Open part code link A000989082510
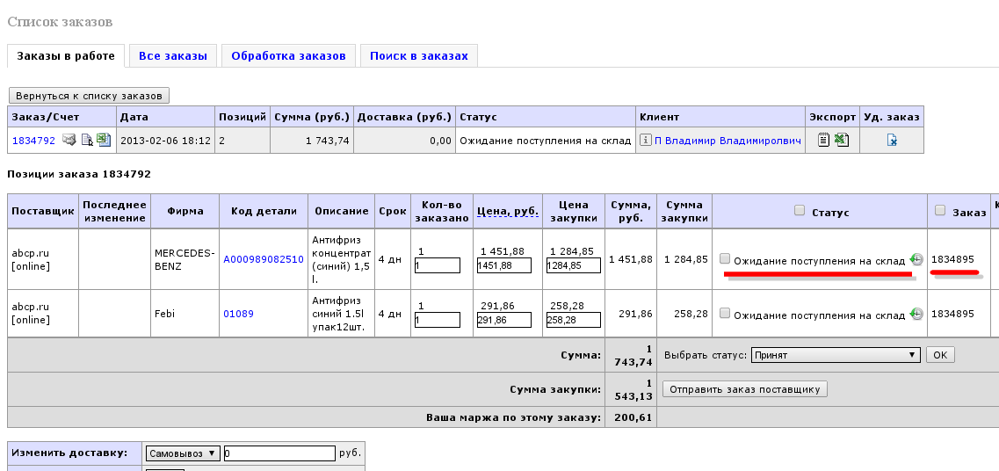The image size is (999, 471). click(x=264, y=259)
